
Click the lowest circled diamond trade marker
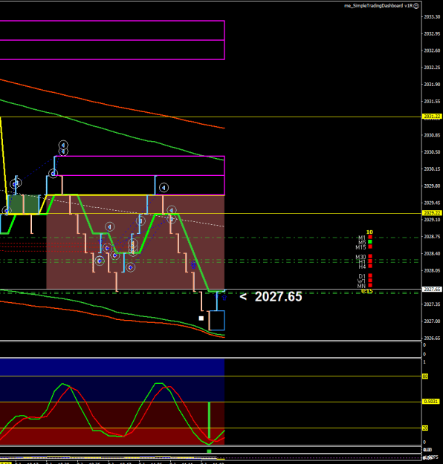point(131,267)
